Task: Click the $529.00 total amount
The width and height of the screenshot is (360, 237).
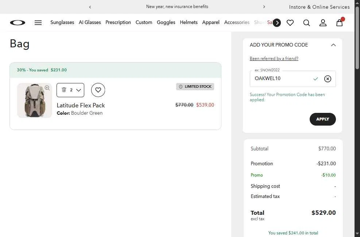Action: 324,213
